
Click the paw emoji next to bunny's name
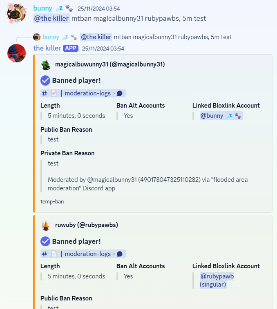click(69, 9)
